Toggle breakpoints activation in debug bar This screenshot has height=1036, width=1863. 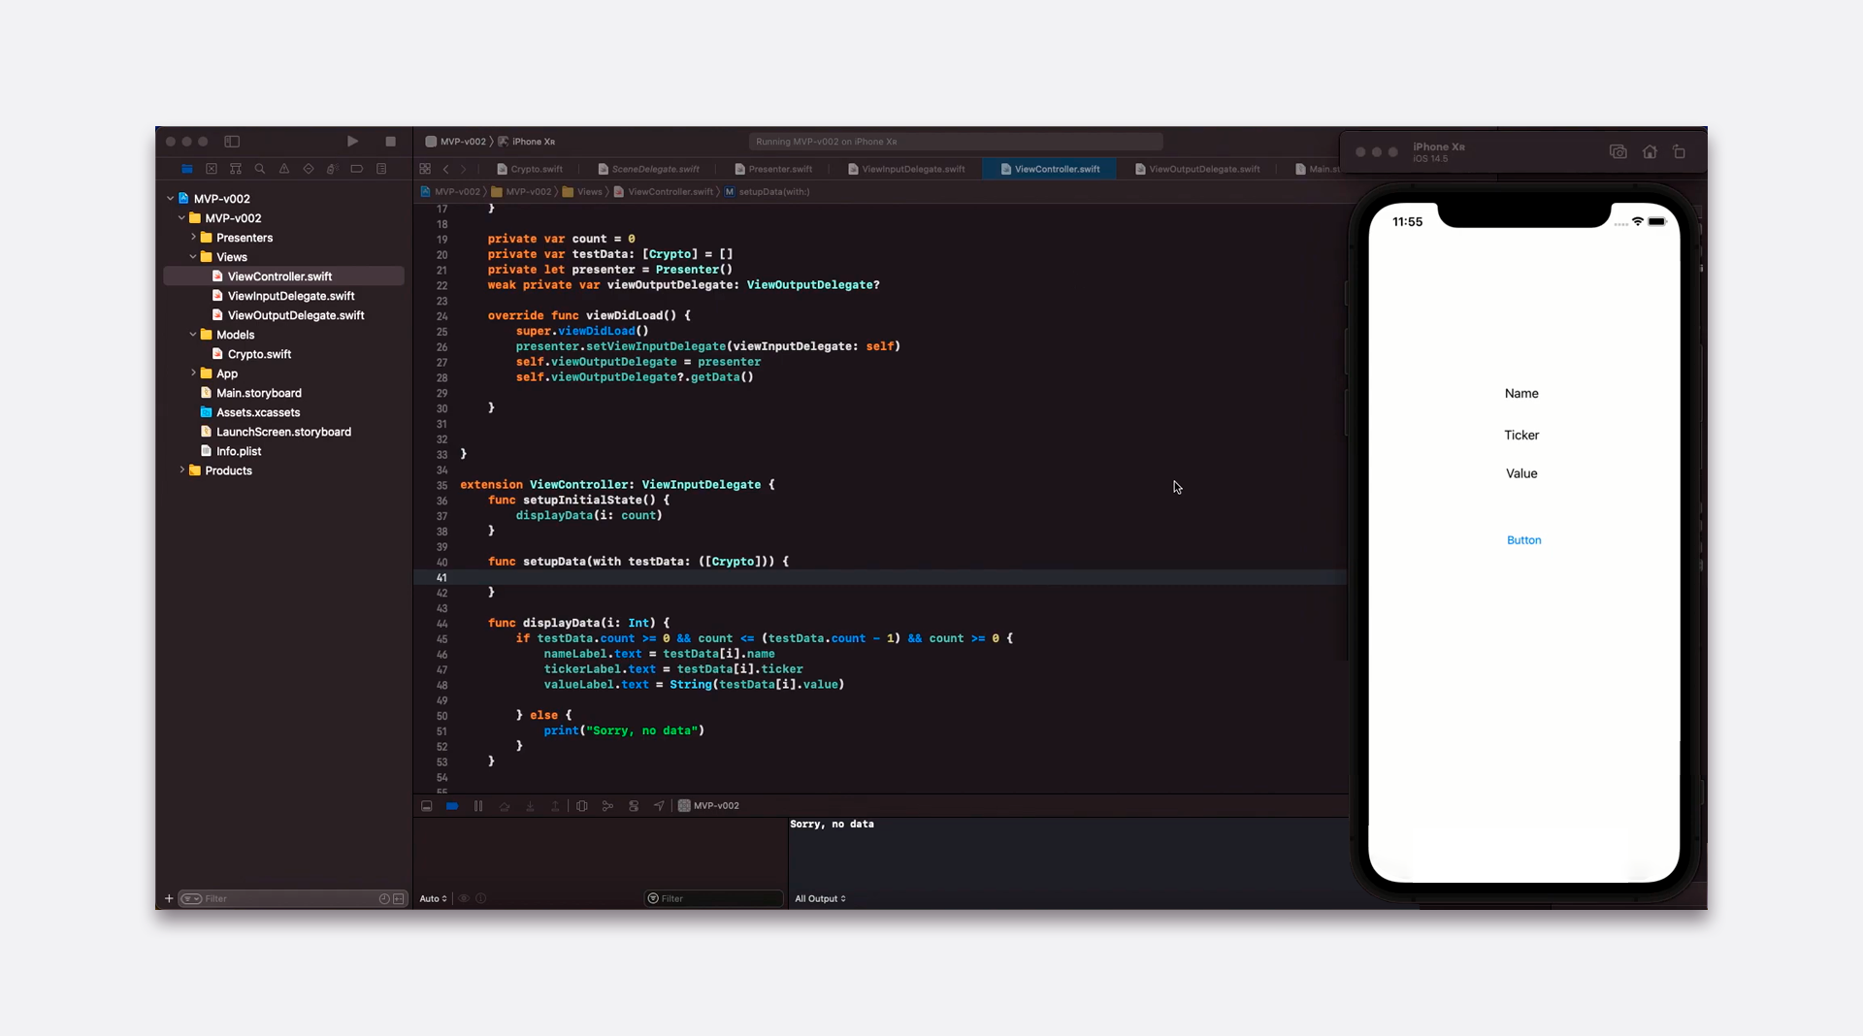[x=452, y=806]
